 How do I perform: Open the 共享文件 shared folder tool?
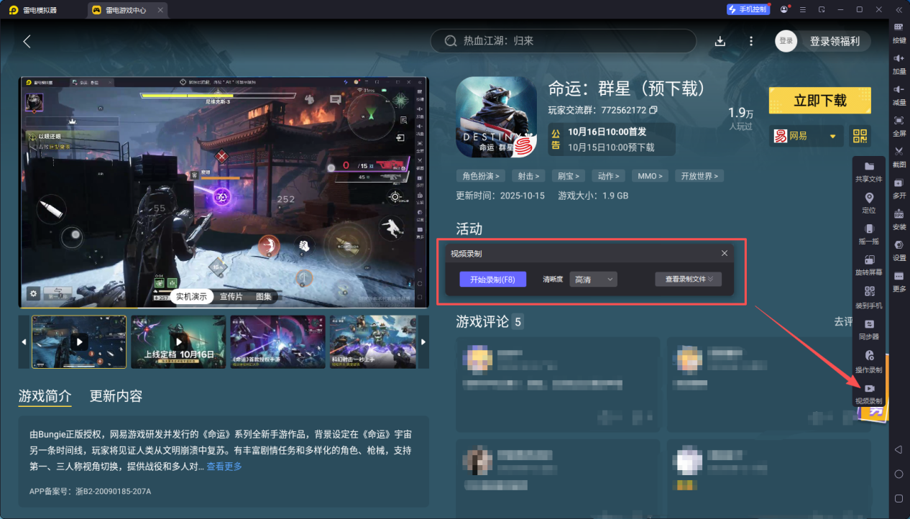point(869,171)
